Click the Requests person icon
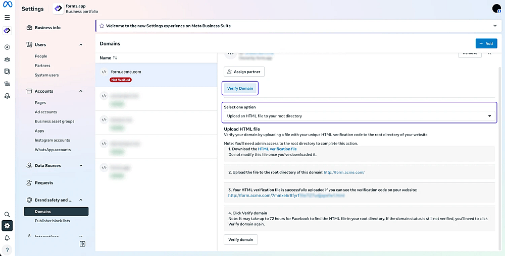 (x=29, y=183)
